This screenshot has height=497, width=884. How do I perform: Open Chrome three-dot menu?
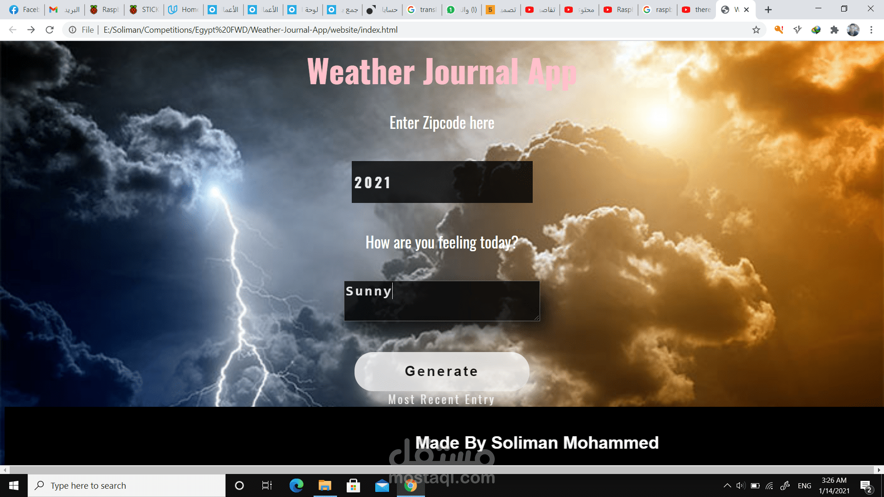[871, 30]
